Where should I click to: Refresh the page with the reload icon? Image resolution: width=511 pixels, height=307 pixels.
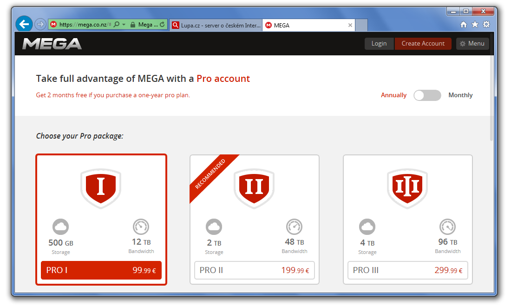pos(162,25)
